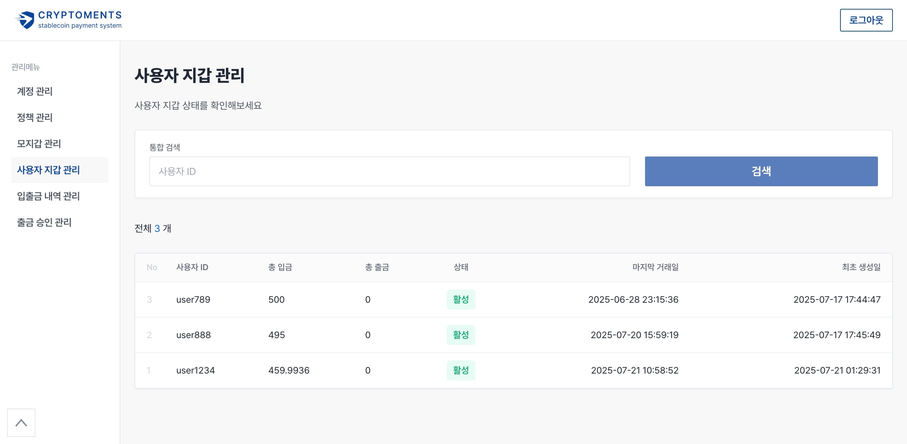The width and height of the screenshot is (907, 444).
Task: Go to 모지갑 관리 page
Action: point(39,144)
